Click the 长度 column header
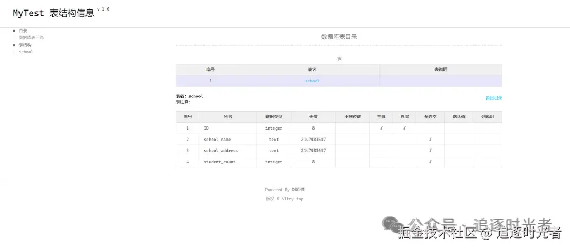The width and height of the screenshot is (570, 248). click(313, 117)
